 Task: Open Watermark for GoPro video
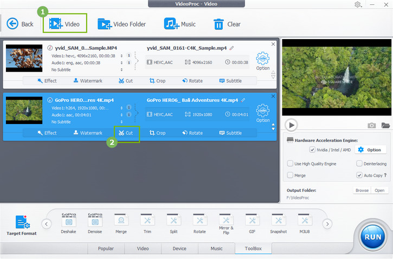88,133
